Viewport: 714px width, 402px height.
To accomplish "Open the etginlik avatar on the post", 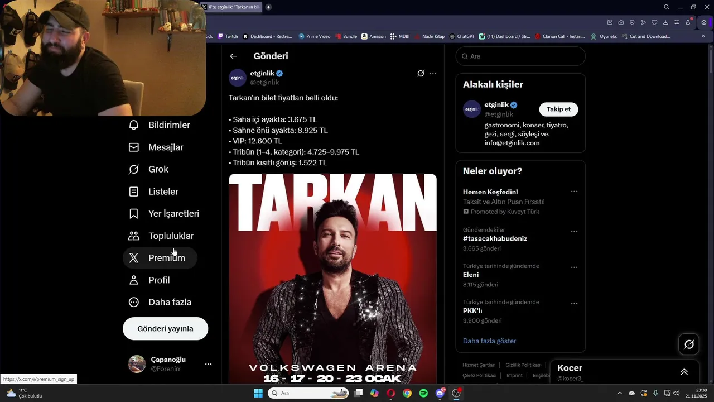I will click(238, 78).
